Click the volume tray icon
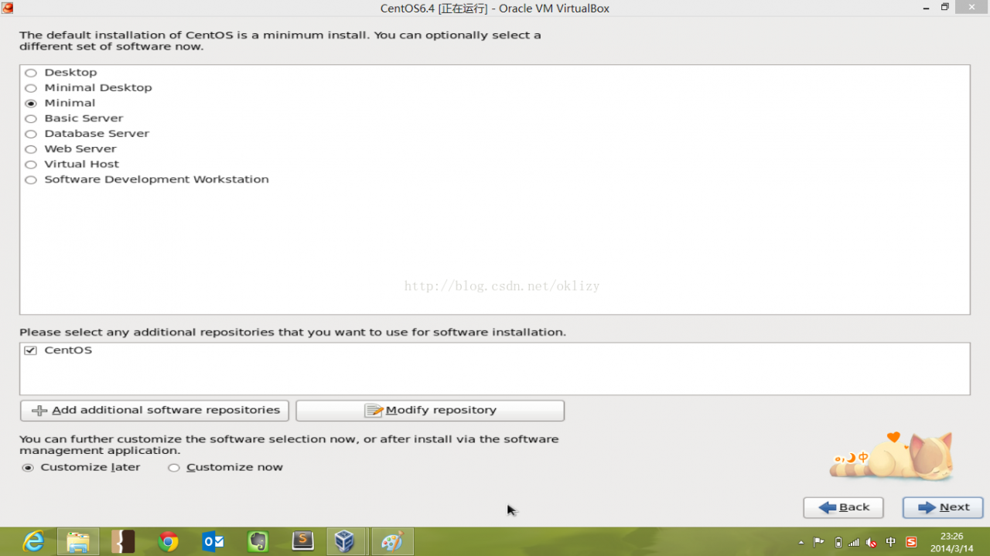The height and width of the screenshot is (556, 990). pyautogui.click(x=872, y=542)
